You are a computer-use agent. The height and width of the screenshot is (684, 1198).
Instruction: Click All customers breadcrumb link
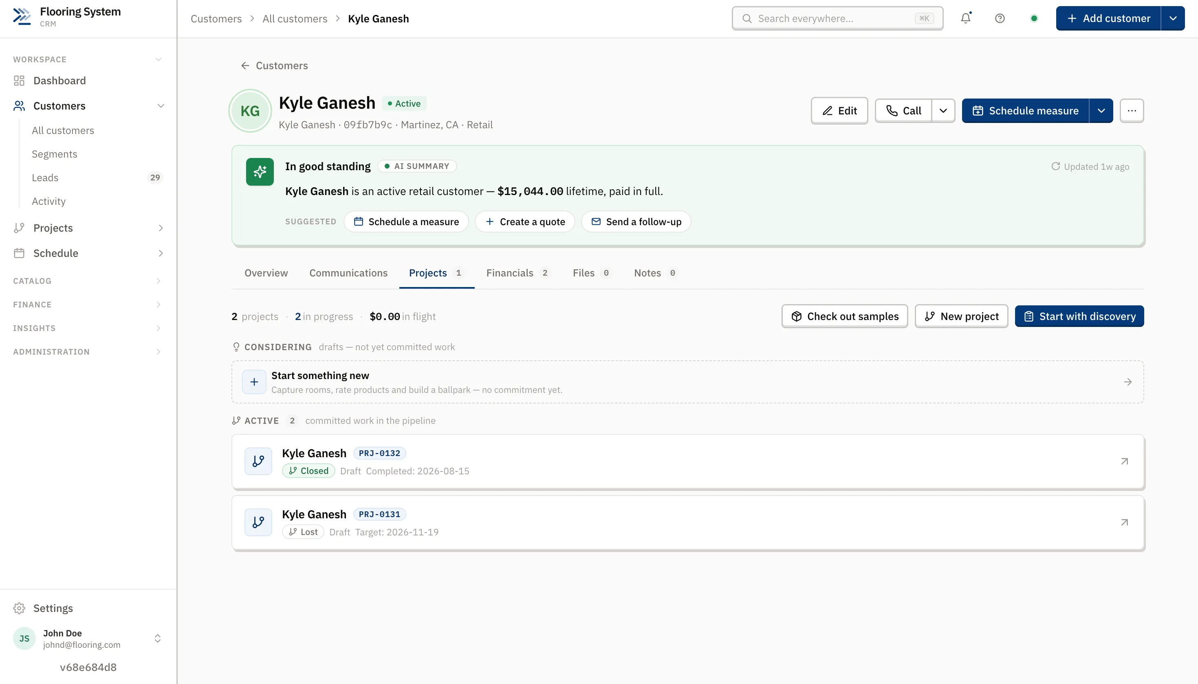tap(295, 18)
